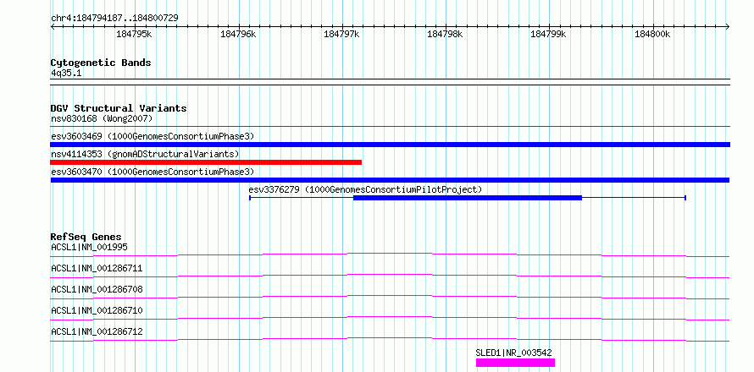Click the thin red nsv830168 variant line
The width and height of the screenshot is (754, 372).
coord(390,126)
